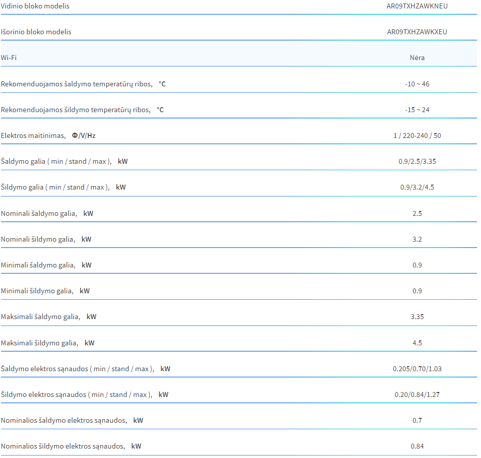Click heating consumption value 0.20/0.84/1.27
Screen dimensions: 481x458
coord(417,395)
